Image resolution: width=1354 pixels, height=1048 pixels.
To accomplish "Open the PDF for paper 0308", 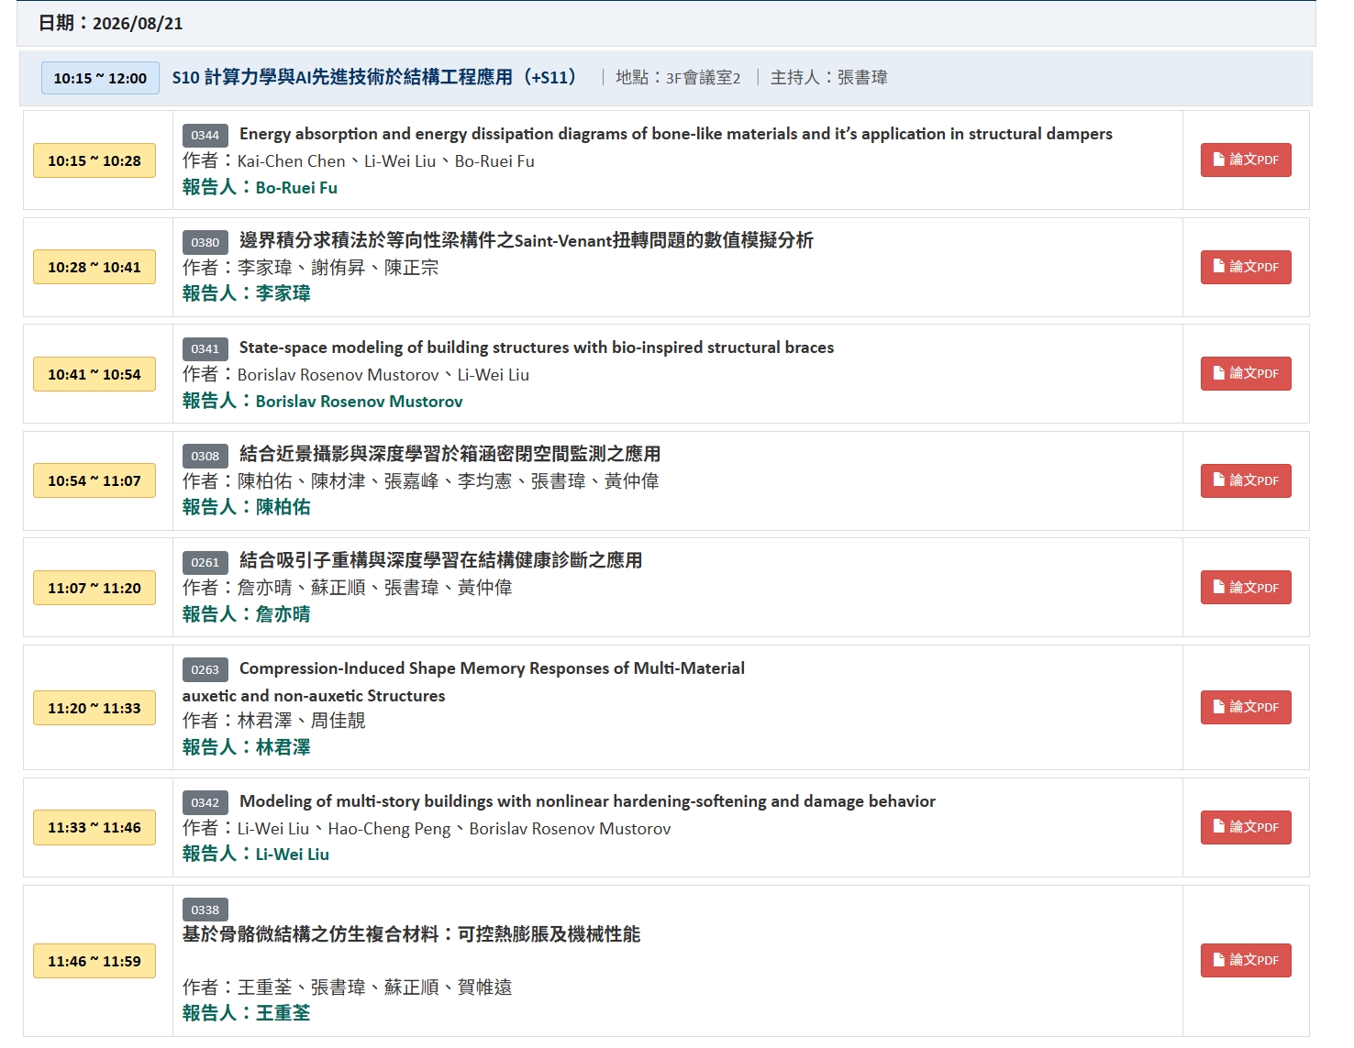I will point(1245,480).
